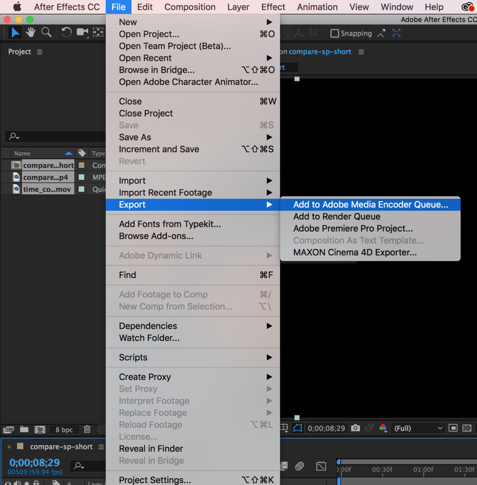Viewport: 477px width, 485px height.
Task: Click the Region of Interest icon
Action: coord(453,428)
